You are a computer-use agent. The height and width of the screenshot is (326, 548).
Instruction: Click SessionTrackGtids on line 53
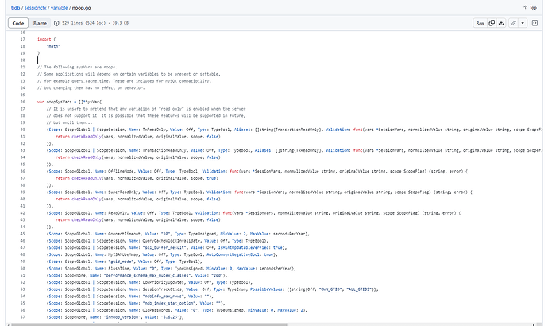pos(163,289)
